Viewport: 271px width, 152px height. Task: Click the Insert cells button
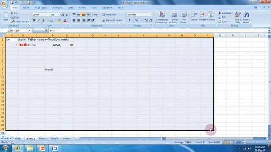194,18
